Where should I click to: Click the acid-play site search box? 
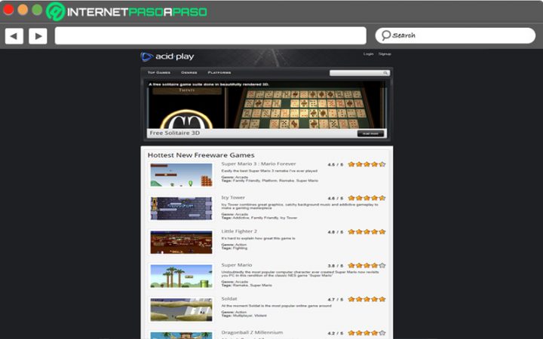[x=360, y=73]
